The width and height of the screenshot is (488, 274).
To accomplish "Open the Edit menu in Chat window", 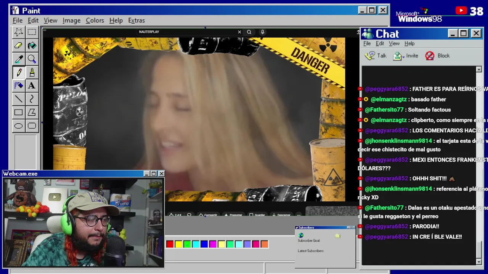I will (x=380, y=43).
